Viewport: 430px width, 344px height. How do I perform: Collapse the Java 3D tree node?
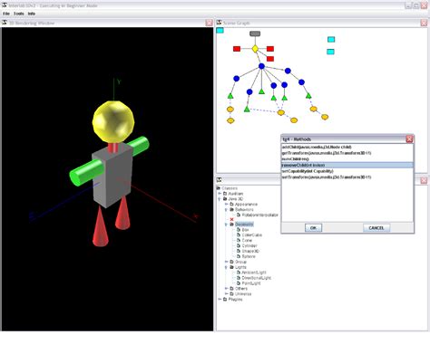pyautogui.click(x=220, y=199)
